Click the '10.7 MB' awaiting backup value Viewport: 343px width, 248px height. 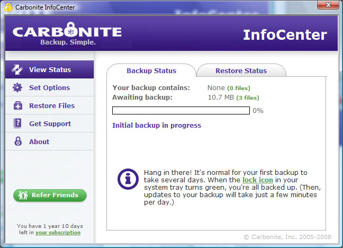[x=221, y=98]
